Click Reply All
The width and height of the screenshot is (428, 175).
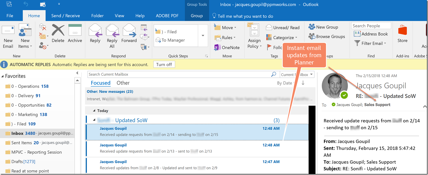[x=112, y=37]
